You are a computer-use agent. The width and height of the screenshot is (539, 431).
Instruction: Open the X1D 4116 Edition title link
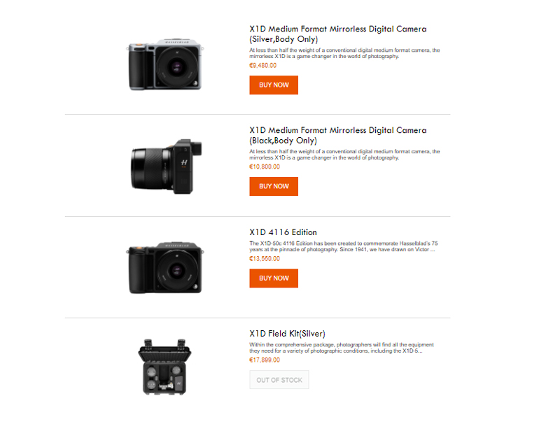(283, 232)
